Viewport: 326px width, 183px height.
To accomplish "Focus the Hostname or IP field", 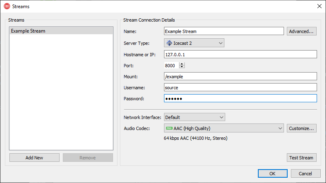I will click(240, 54).
